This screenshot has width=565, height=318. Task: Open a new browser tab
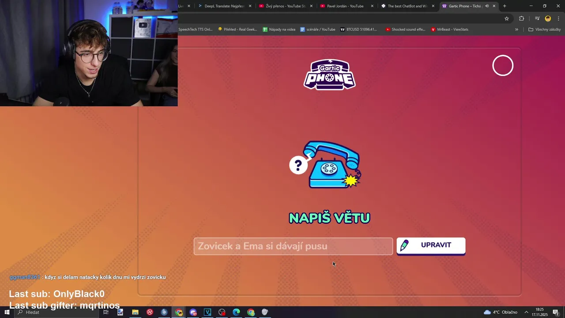[x=505, y=6]
